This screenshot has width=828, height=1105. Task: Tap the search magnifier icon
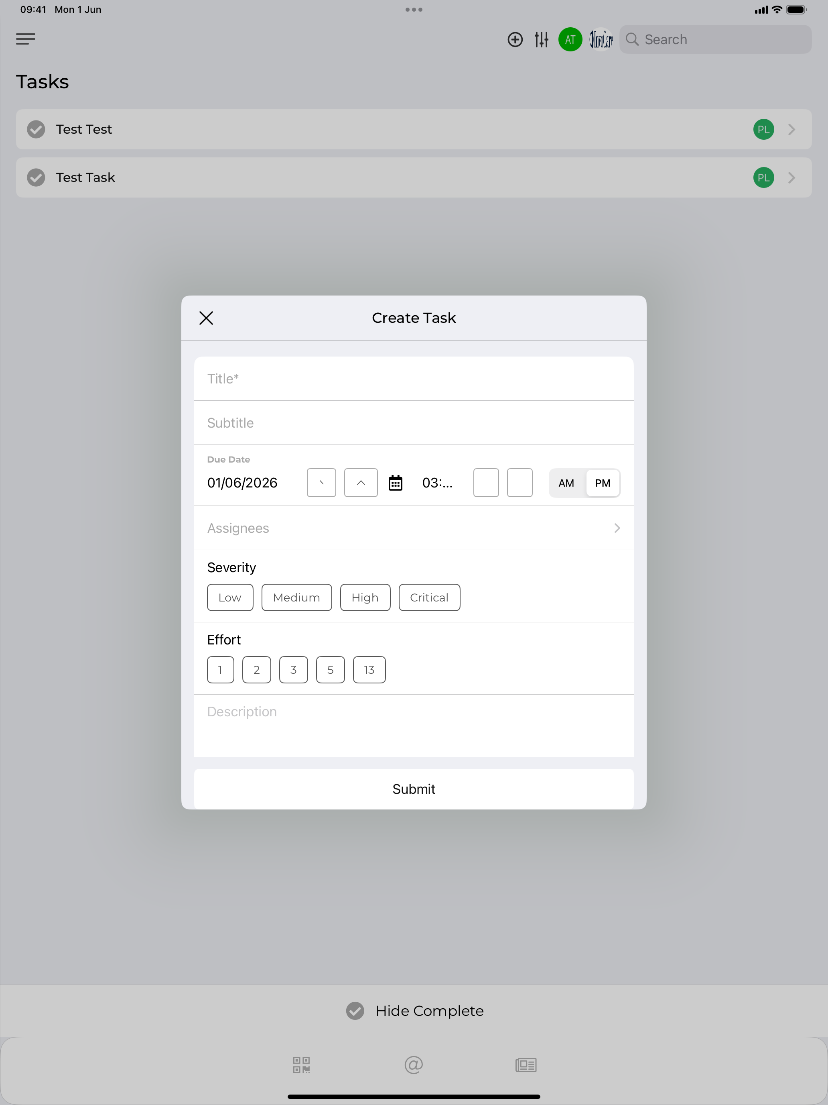pyautogui.click(x=632, y=39)
